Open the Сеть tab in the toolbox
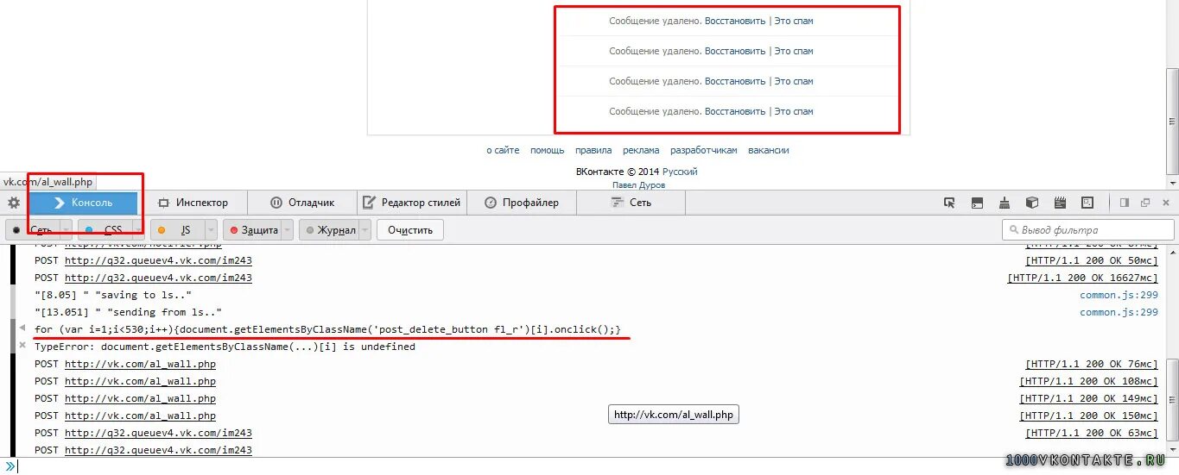The height and width of the screenshot is (475, 1179). tap(631, 203)
